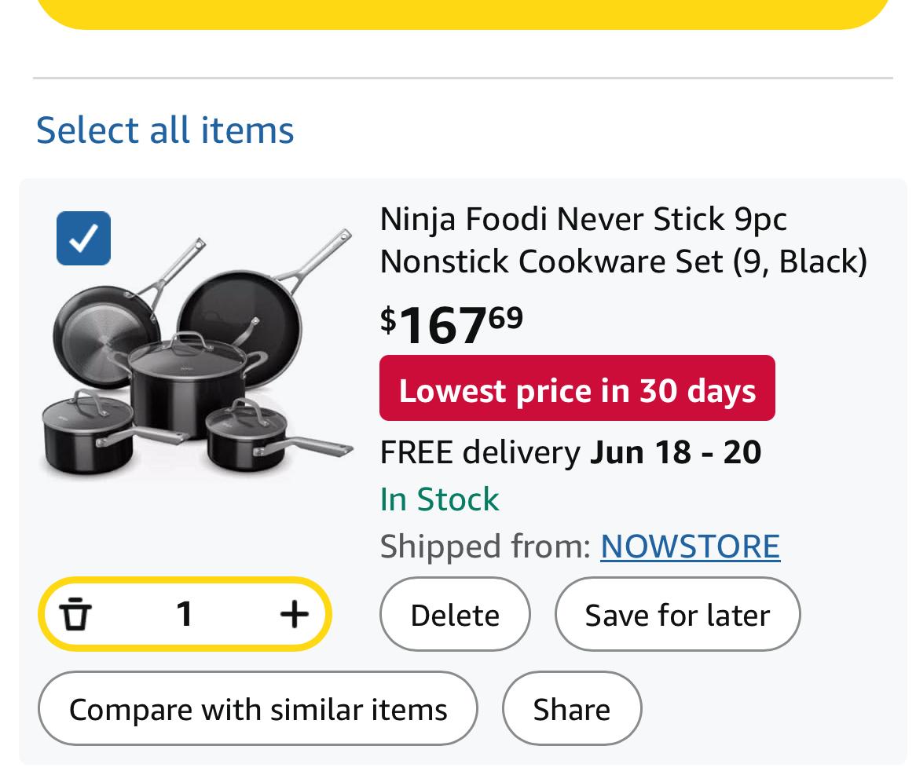916x775 pixels.
Task: Click the trash can icon in quantity stepper
Action: (75, 614)
